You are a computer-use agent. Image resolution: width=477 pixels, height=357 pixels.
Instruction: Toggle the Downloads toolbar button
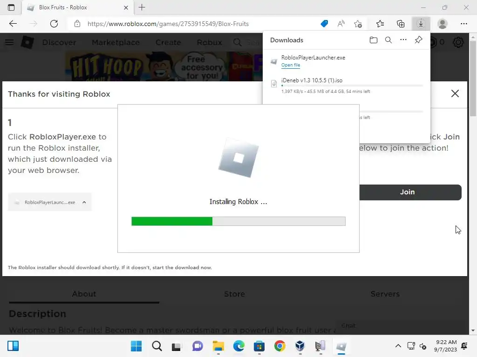tap(421, 24)
